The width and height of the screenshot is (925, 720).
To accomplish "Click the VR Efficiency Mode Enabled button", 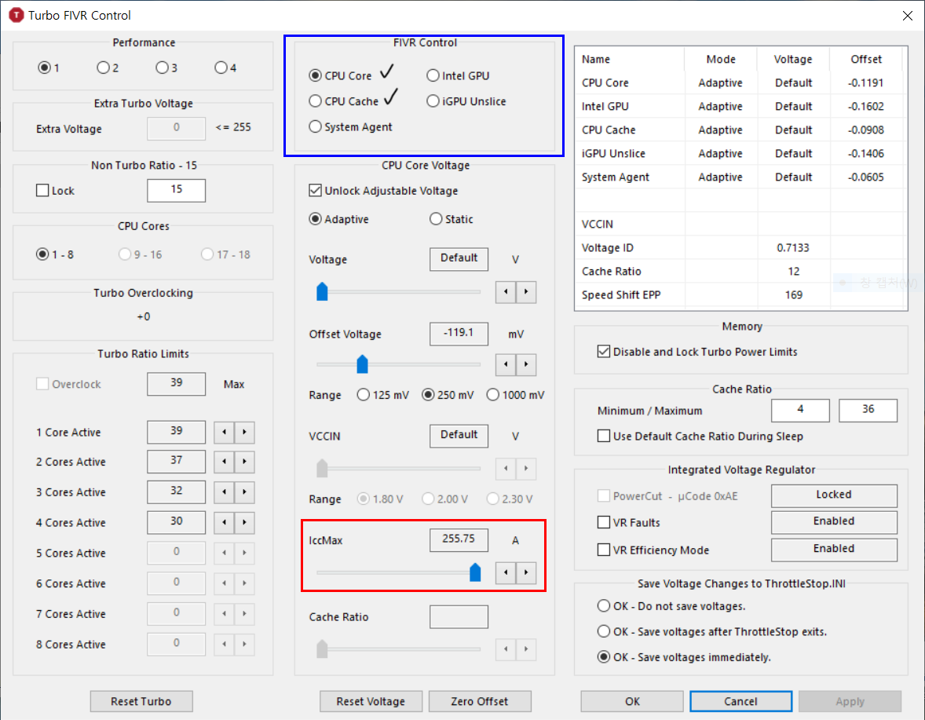I will [834, 549].
